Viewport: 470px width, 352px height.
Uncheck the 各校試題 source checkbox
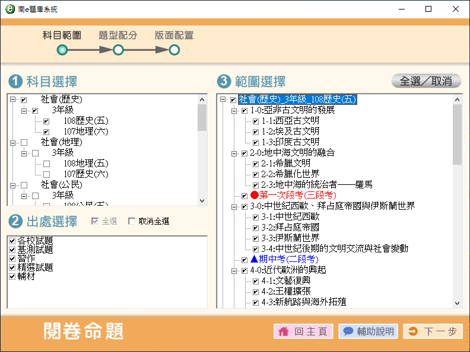click(12, 241)
